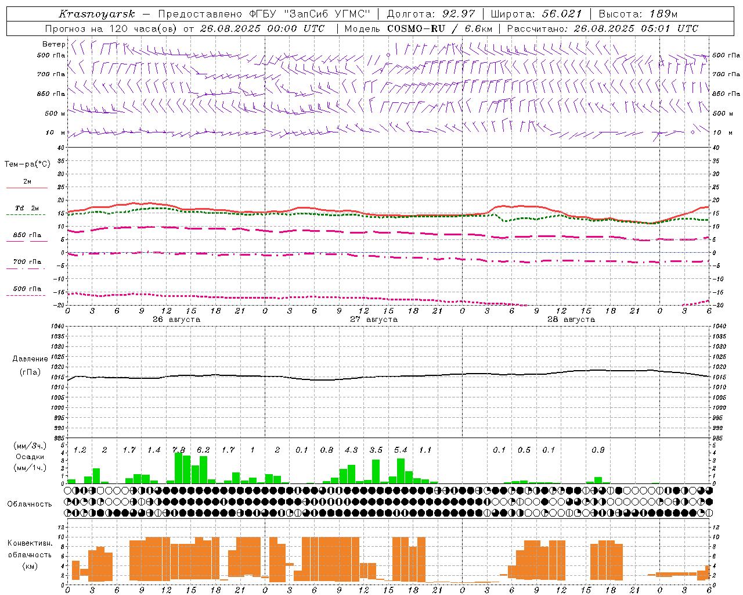Image resolution: width=743 pixels, height=595 pixels.
Task: Click the Ветер panel label
Action: [54, 44]
